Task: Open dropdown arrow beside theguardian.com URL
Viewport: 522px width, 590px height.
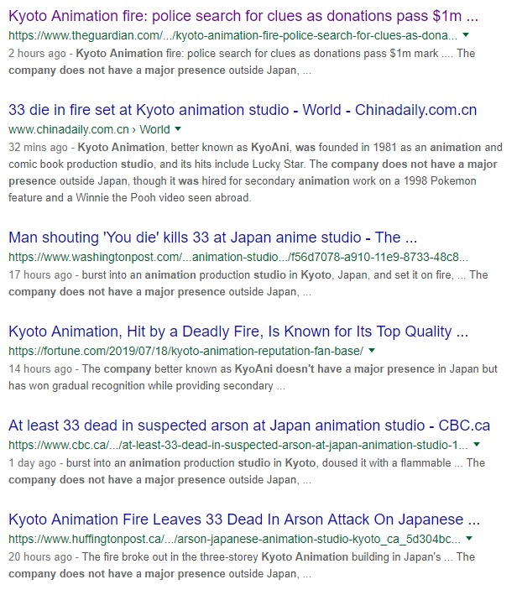Action: (466, 35)
